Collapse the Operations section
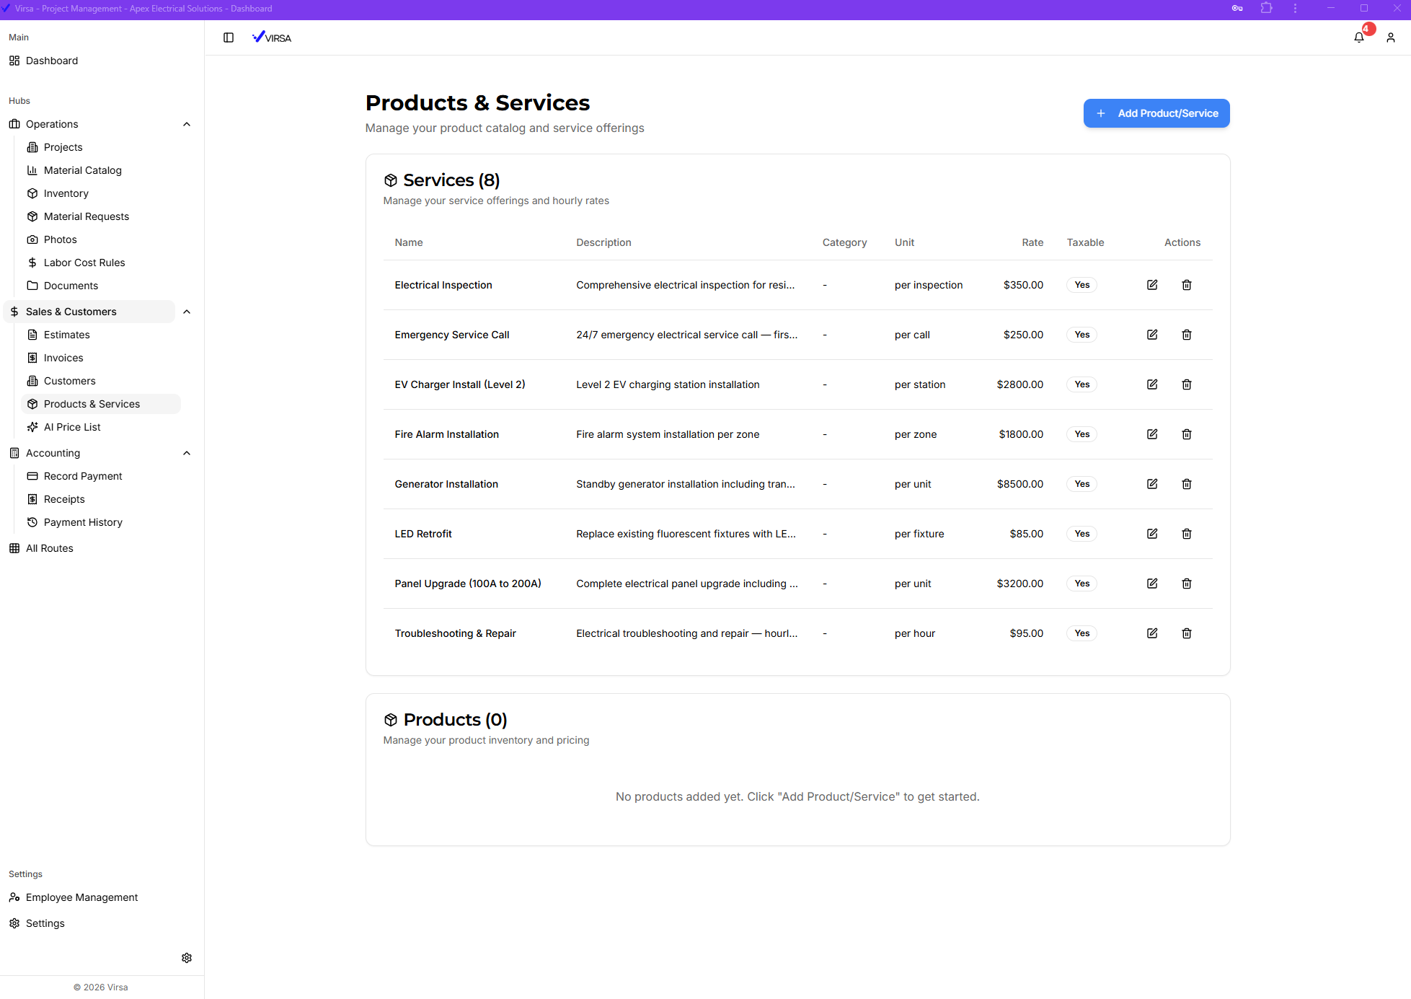 (187, 124)
